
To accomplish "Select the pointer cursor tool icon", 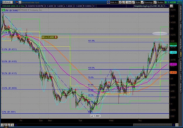I will [12, 125].
